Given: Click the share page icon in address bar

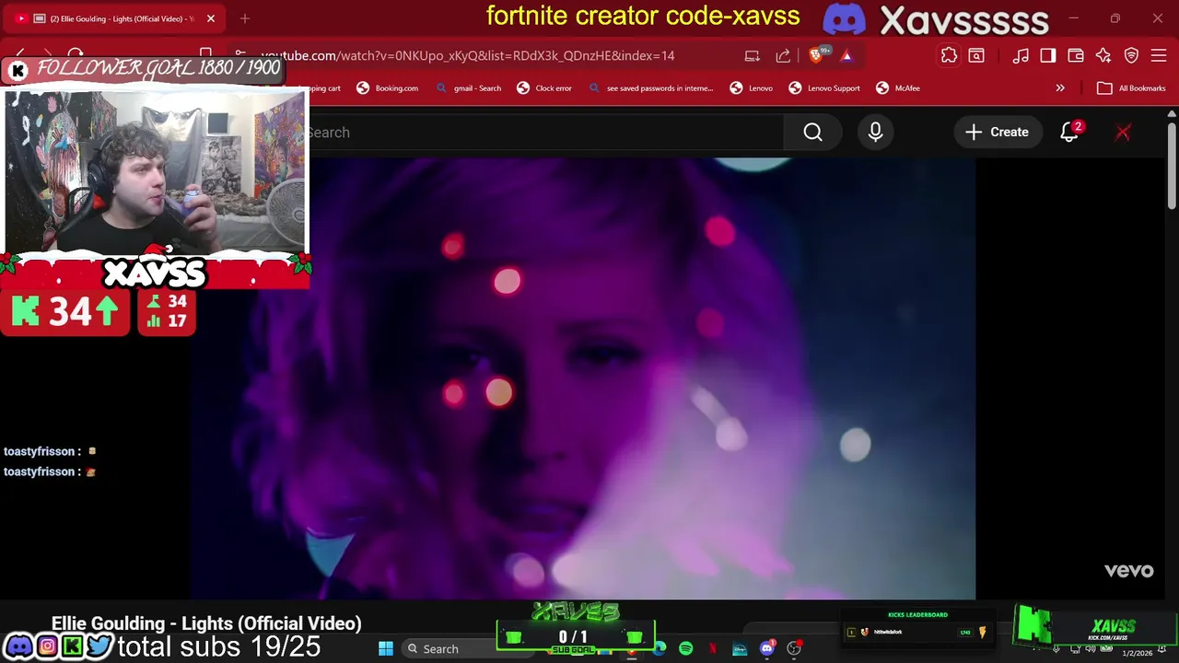Looking at the screenshot, I should coord(783,56).
